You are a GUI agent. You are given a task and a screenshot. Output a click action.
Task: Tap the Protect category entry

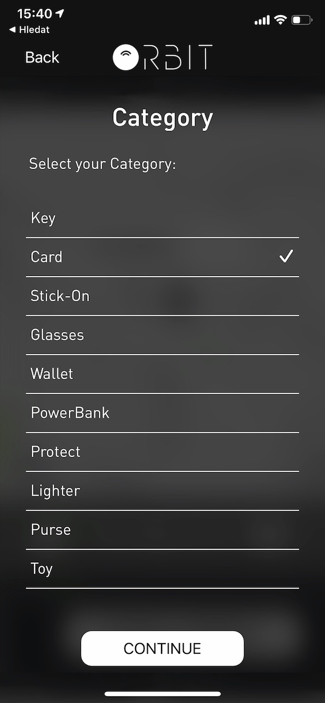(162, 452)
